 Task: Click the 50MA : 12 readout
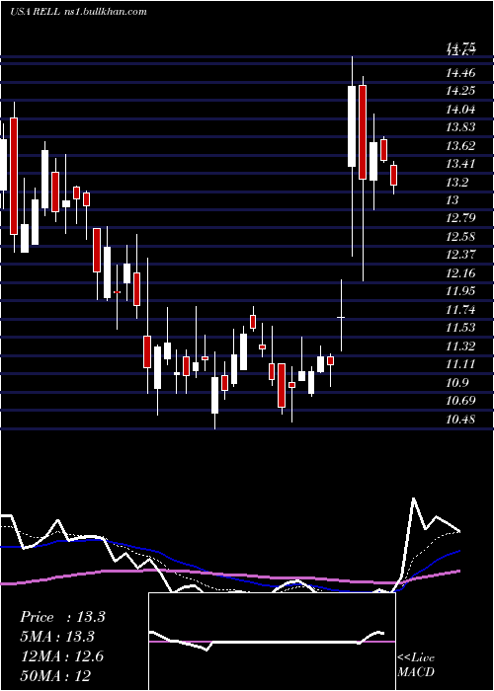point(55,676)
